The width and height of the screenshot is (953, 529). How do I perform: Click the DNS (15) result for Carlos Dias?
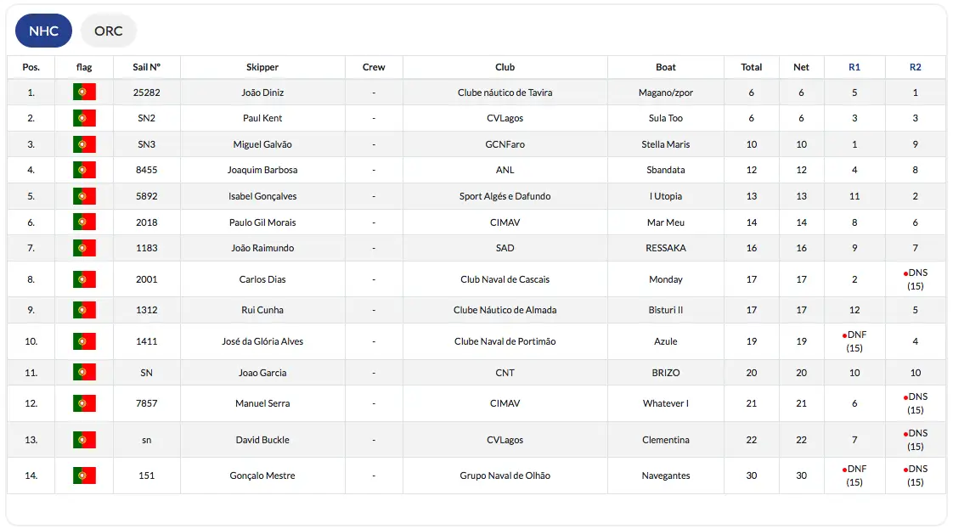915,279
